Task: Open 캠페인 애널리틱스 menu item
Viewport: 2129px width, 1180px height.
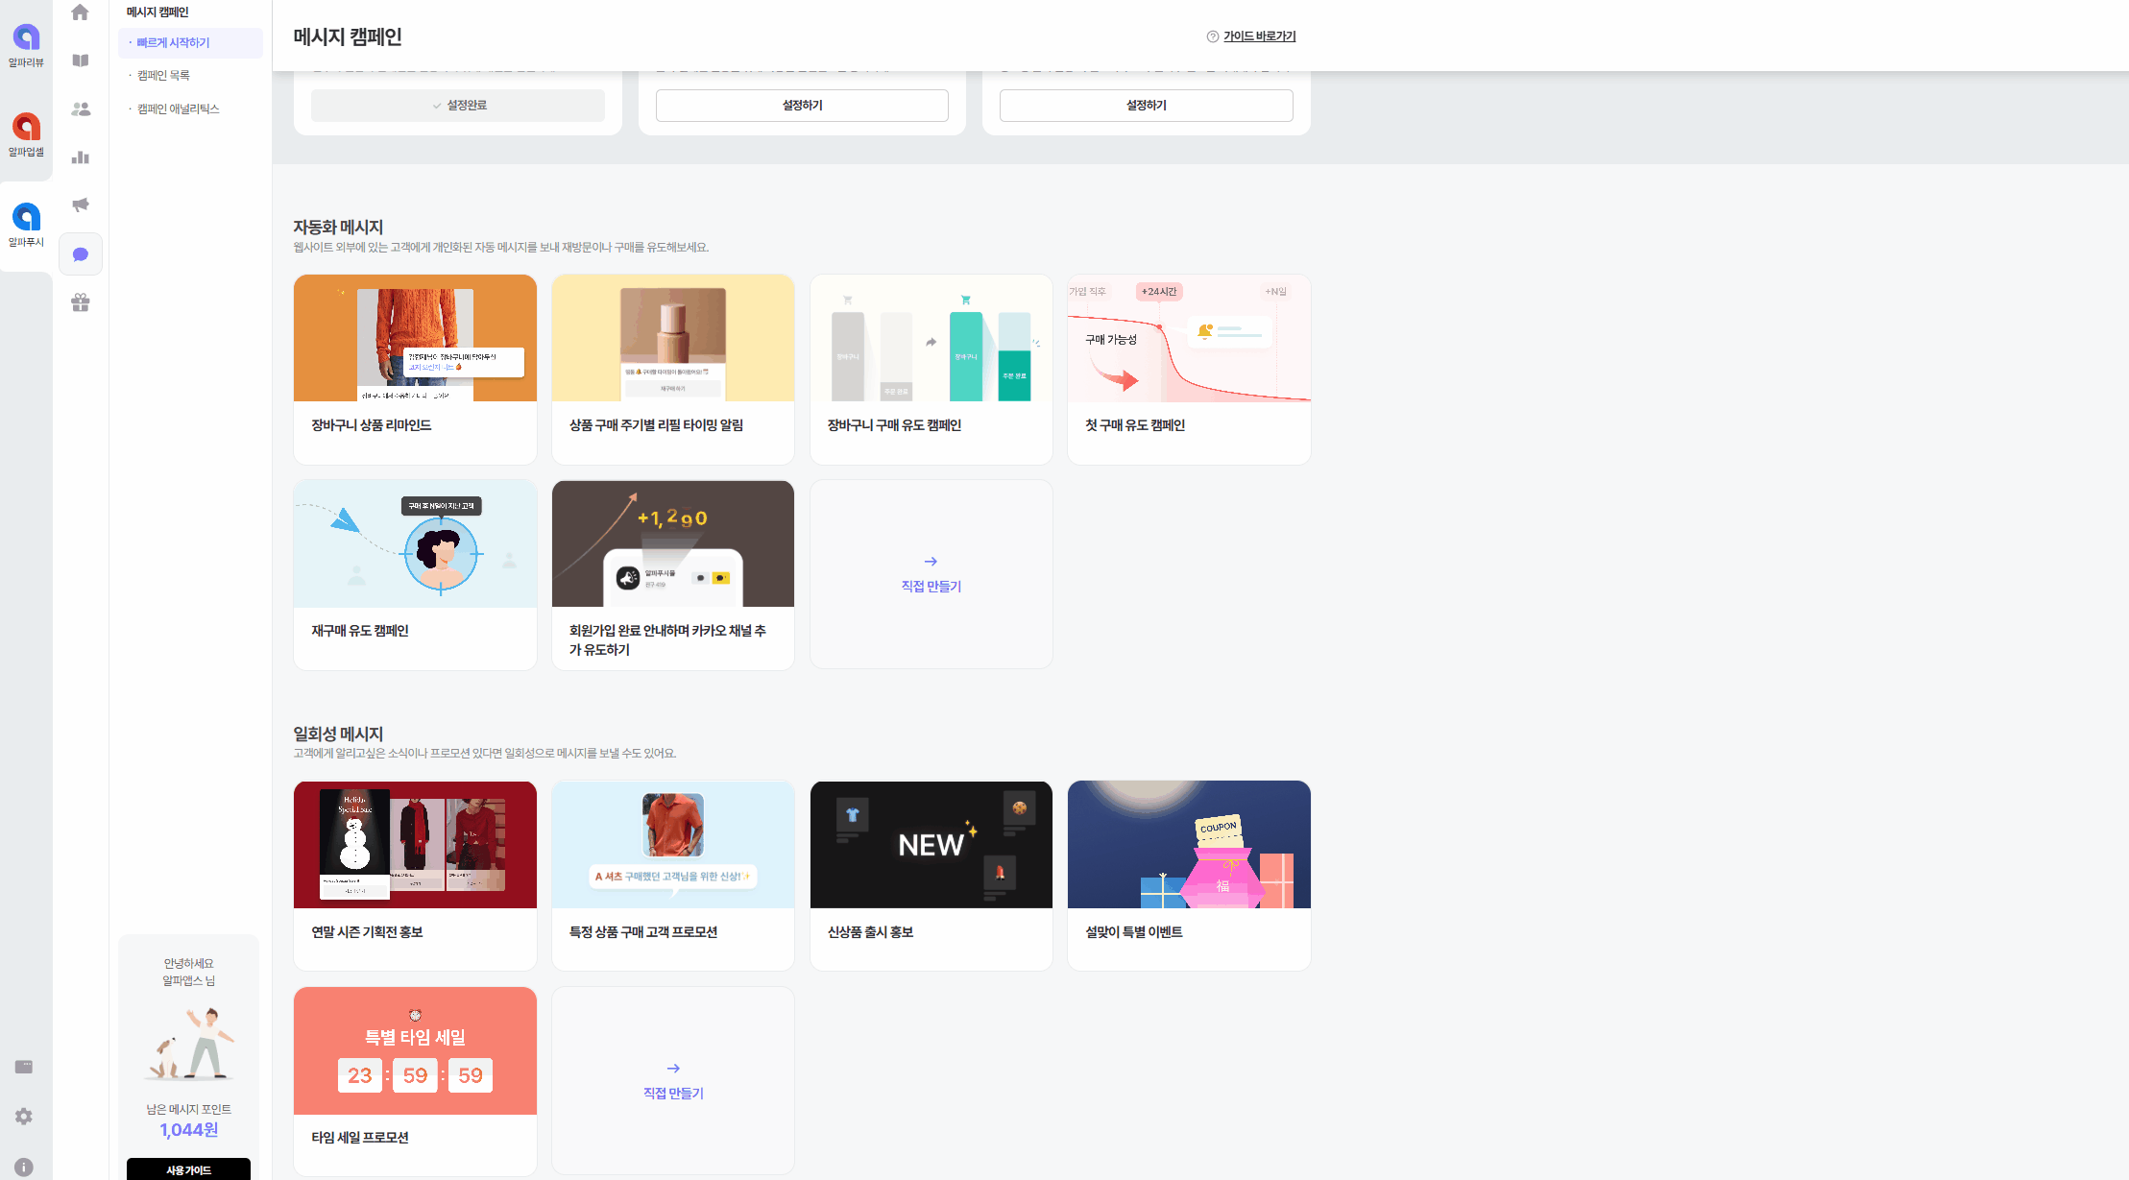Action: [178, 109]
